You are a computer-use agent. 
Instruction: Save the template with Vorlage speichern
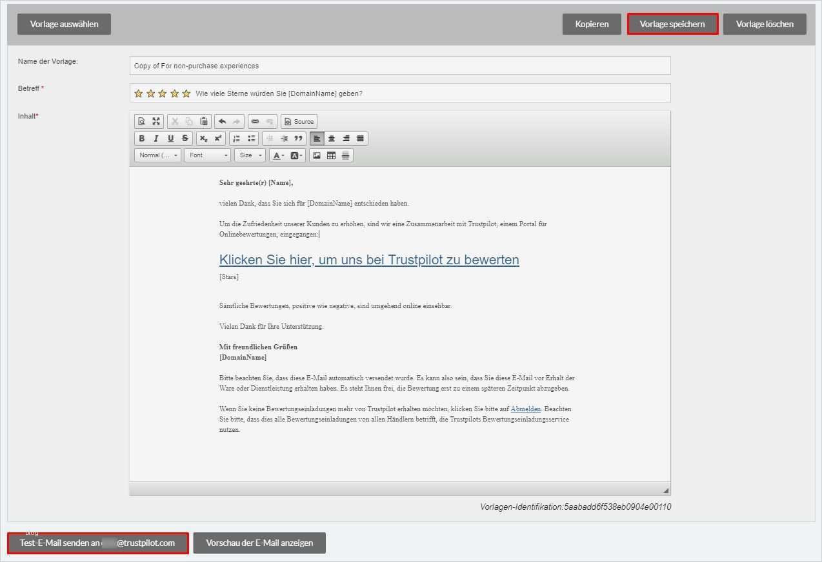pos(672,24)
